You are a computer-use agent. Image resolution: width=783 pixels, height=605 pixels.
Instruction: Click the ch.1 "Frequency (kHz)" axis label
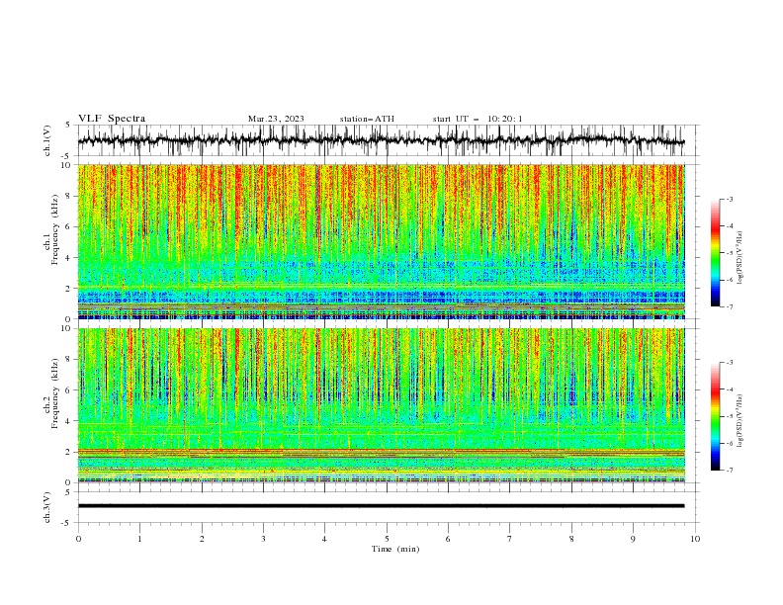55,230
